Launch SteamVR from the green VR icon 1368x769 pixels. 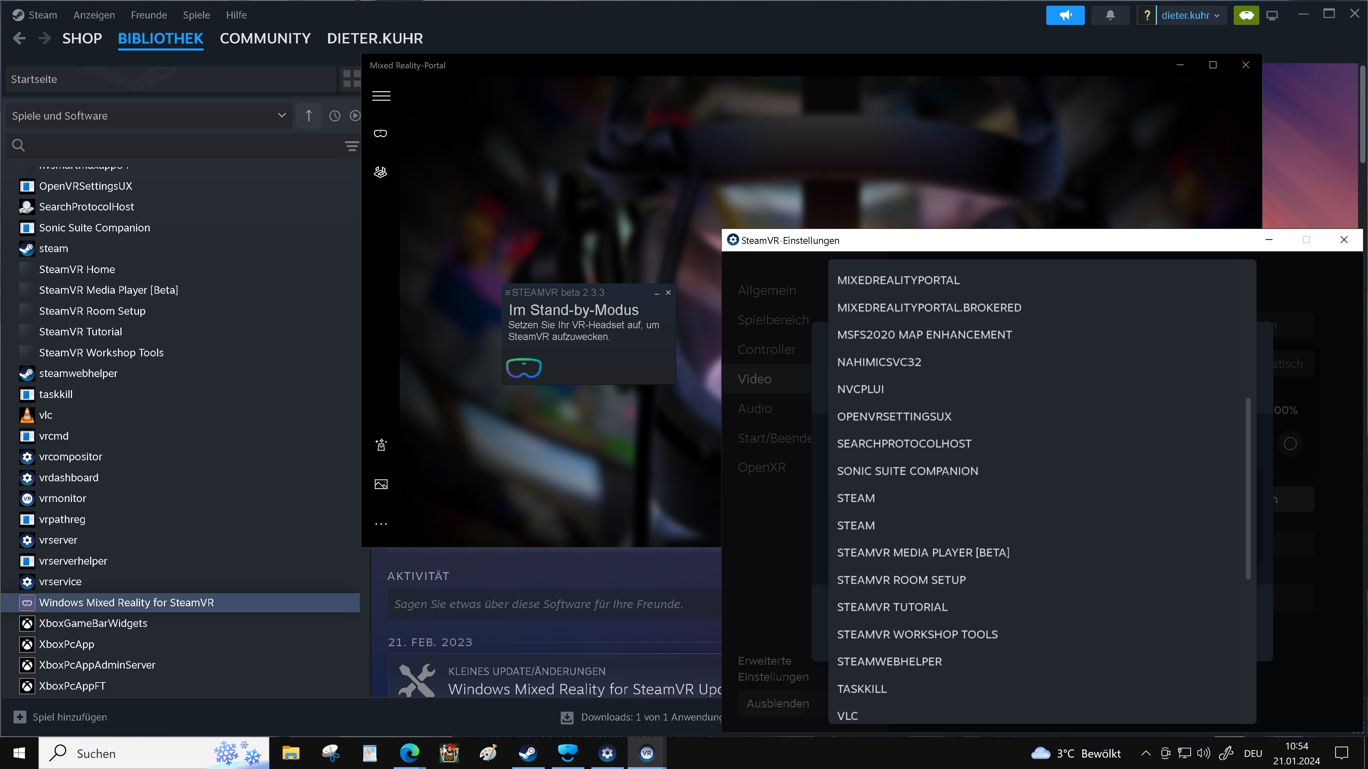[x=1246, y=15]
